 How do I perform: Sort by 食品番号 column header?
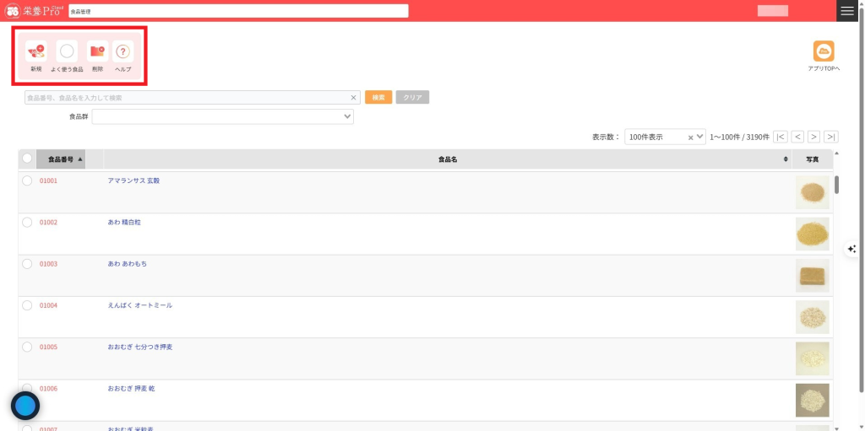pyautogui.click(x=61, y=159)
